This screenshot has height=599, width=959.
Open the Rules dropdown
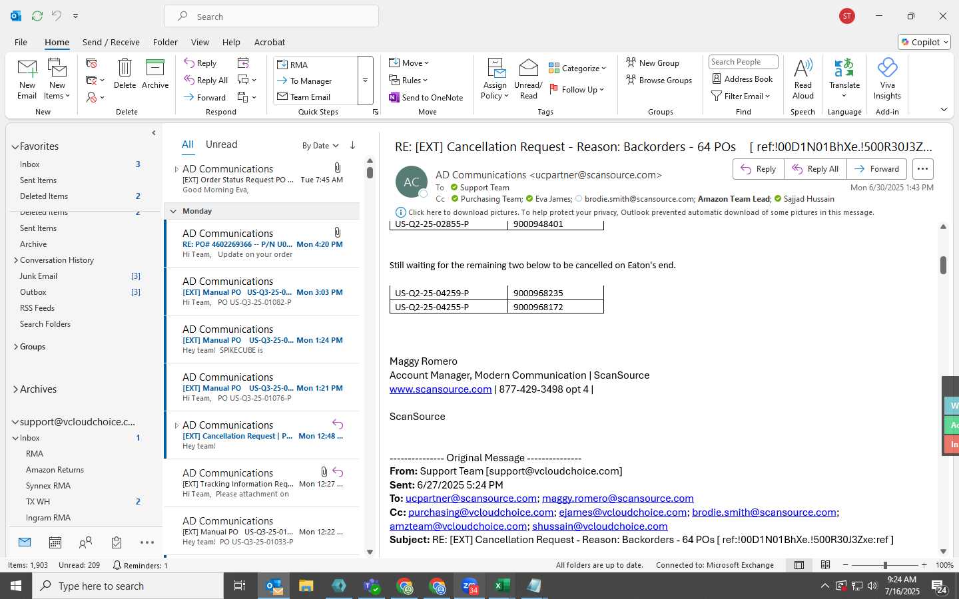(x=408, y=81)
